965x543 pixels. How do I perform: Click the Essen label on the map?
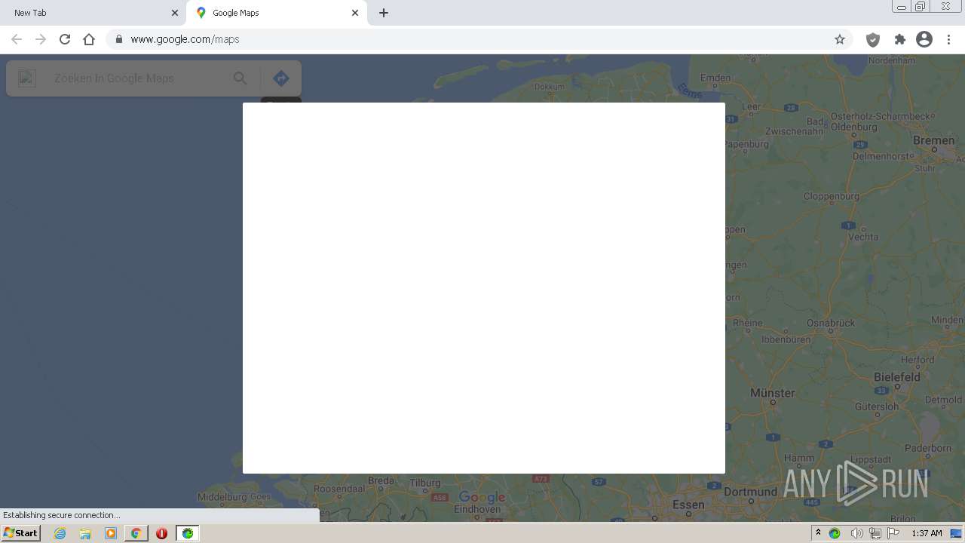click(x=688, y=505)
